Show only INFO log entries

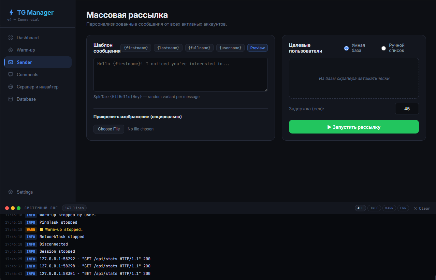374,208
